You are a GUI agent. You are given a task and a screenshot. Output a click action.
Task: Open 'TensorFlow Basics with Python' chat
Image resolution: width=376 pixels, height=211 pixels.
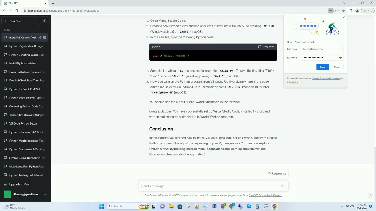(24, 115)
